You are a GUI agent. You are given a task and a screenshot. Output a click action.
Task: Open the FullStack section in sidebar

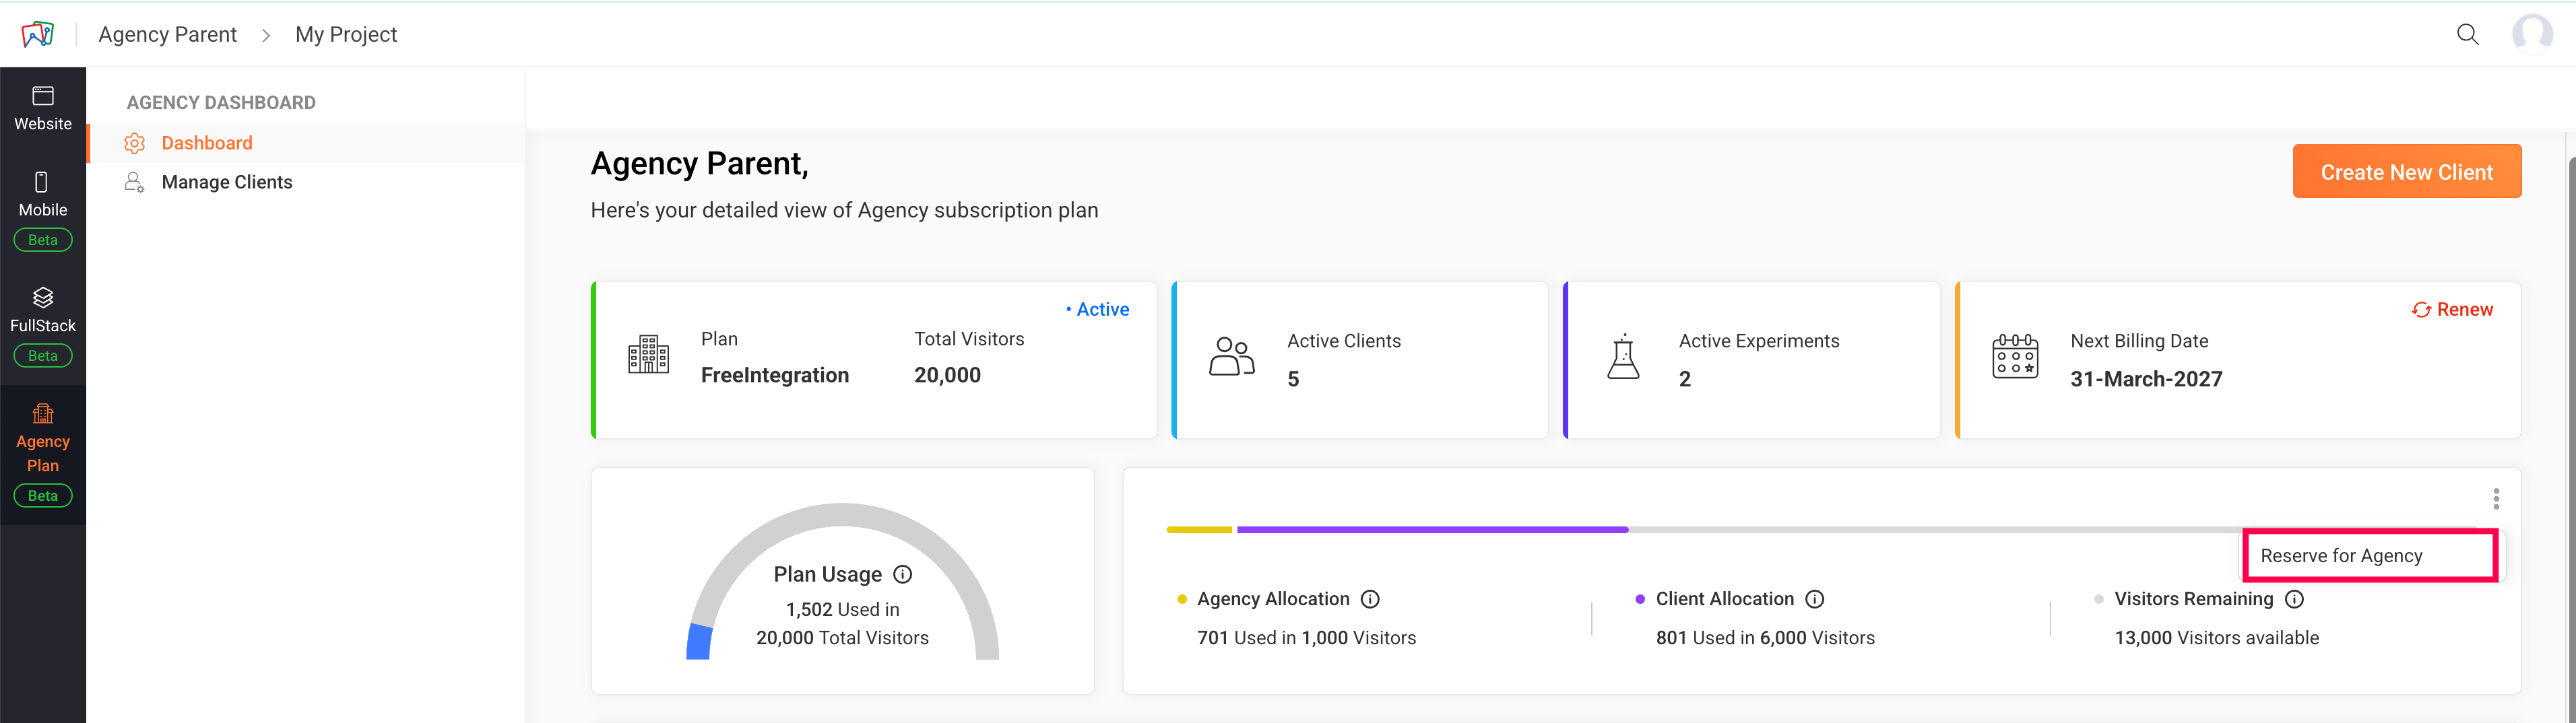tap(42, 310)
